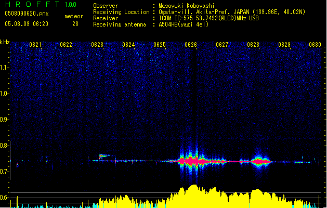Click the 1.0 kHz axis label

point(5,94)
